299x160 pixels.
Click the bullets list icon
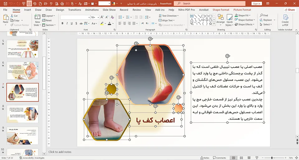coord(120,17)
